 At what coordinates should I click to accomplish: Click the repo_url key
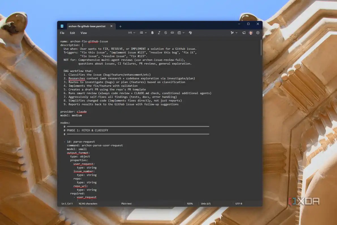(x=80, y=186)
